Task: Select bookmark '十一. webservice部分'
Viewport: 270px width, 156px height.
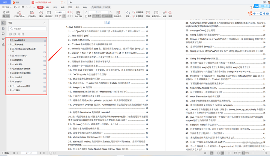Action: tap(21, 86)
